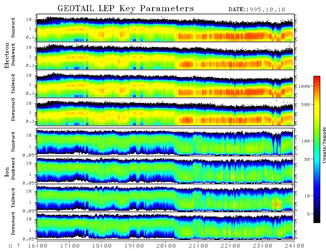Image resolution: width=326 pixels, height=251 pixels.
Task: Select the Electron Sunward spectrogram panel
Action: [166, 28]
